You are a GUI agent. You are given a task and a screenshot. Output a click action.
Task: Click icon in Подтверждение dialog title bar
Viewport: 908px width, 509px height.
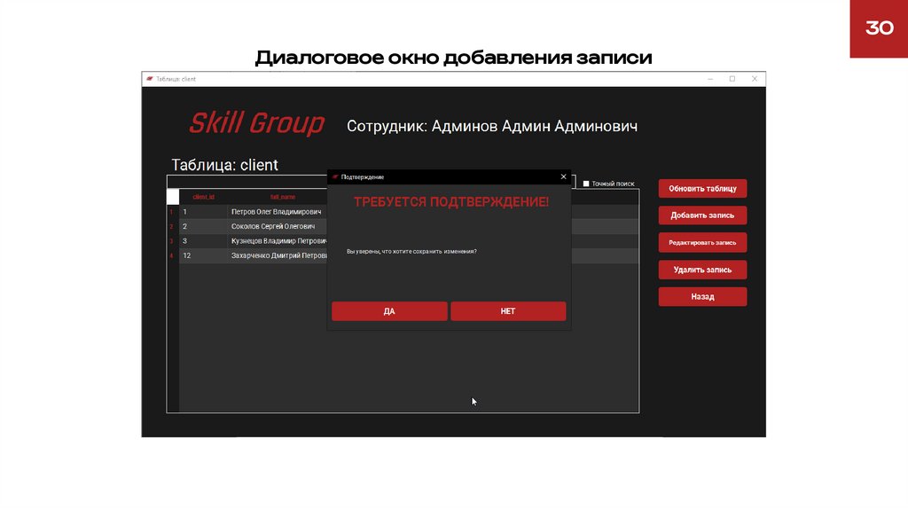[335, 176]
